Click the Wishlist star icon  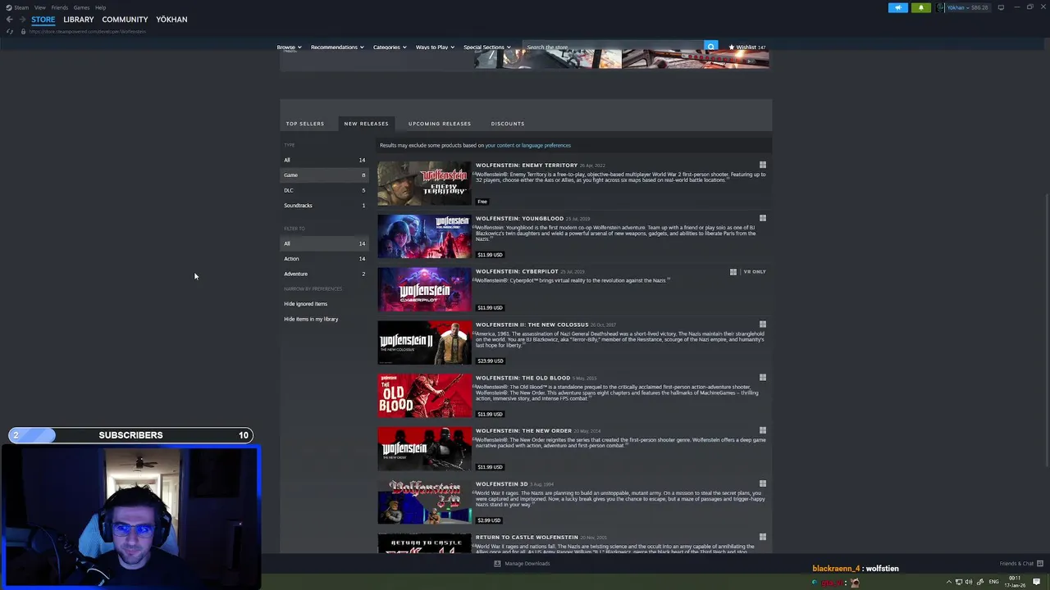point(732,48)
